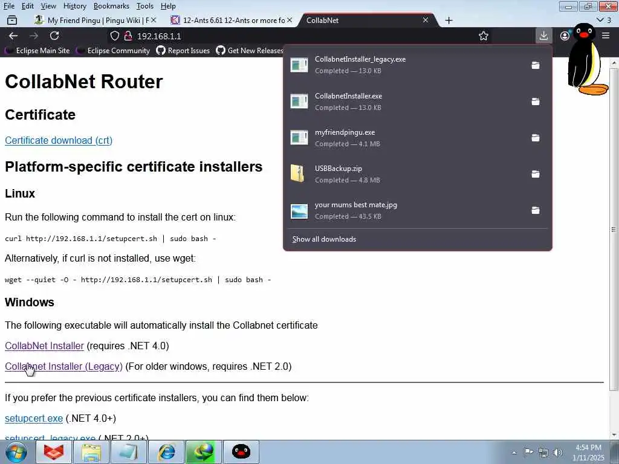
Task: Open the Action Center flag icon
Action: pos(528,452)
